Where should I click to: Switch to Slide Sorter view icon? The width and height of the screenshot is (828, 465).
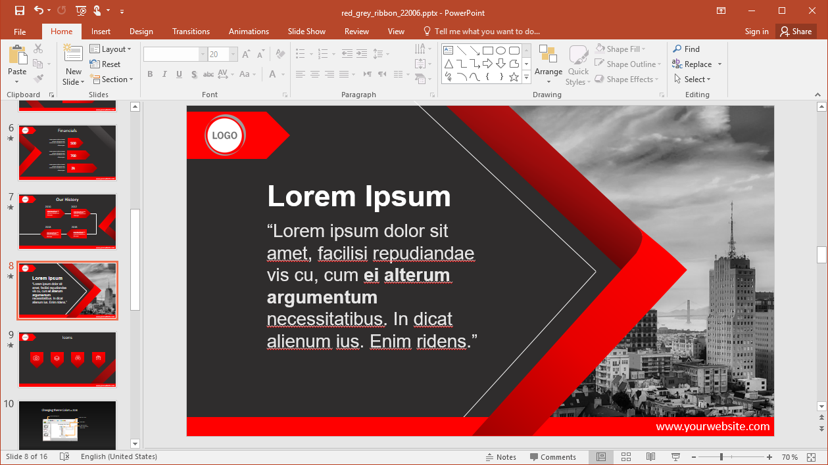click(x=625, y=457)
